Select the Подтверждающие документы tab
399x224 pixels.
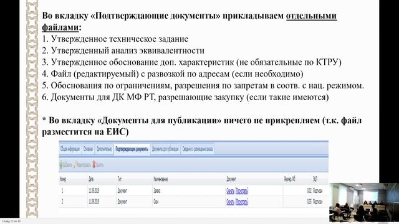tap(132, 149)
